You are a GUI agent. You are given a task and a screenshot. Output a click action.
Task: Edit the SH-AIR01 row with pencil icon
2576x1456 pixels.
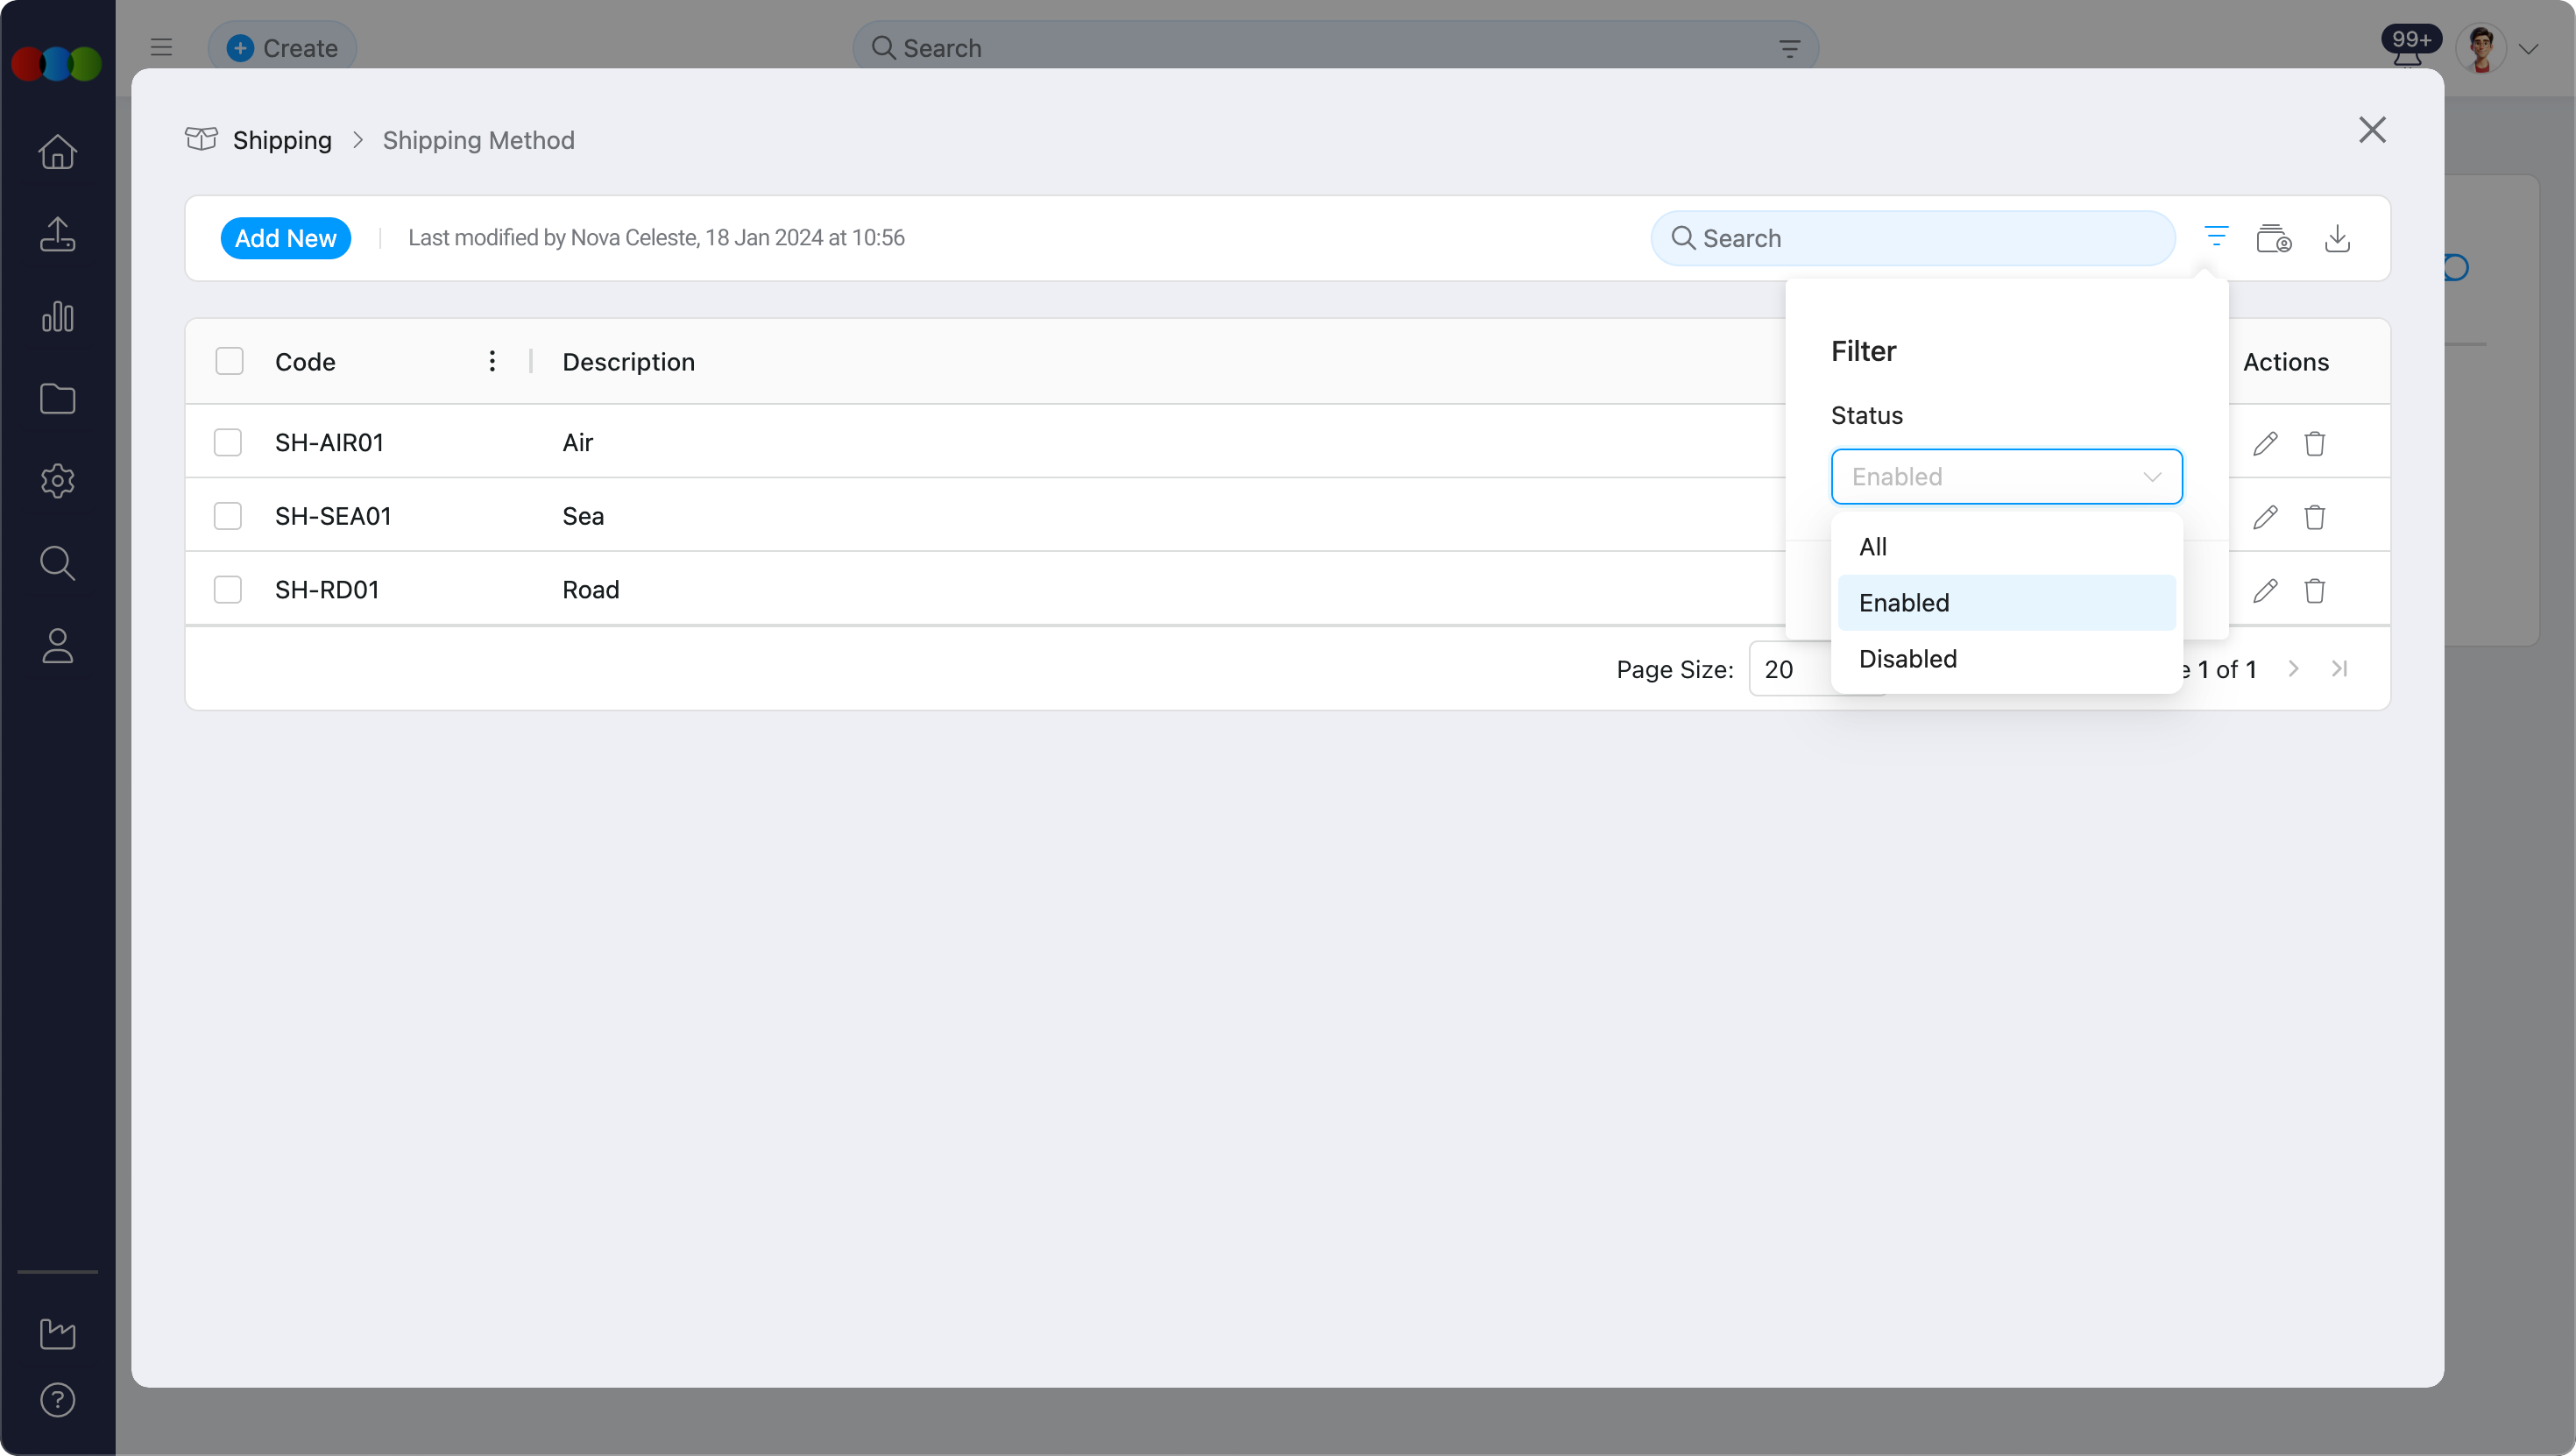pos(2265,443)
